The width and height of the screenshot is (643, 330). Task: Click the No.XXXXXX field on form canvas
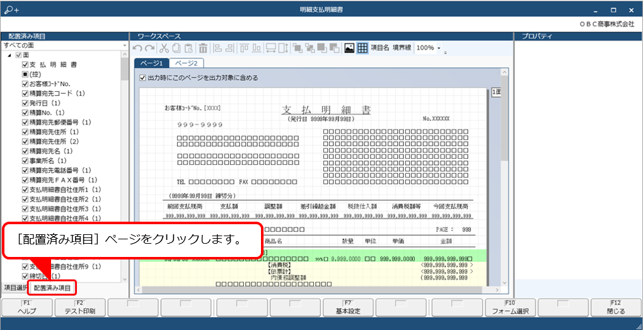(x=436, y=118)
